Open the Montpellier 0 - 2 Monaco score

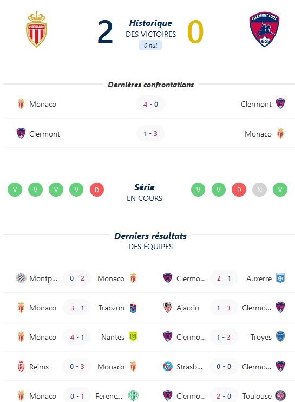[x=77, y=278]
